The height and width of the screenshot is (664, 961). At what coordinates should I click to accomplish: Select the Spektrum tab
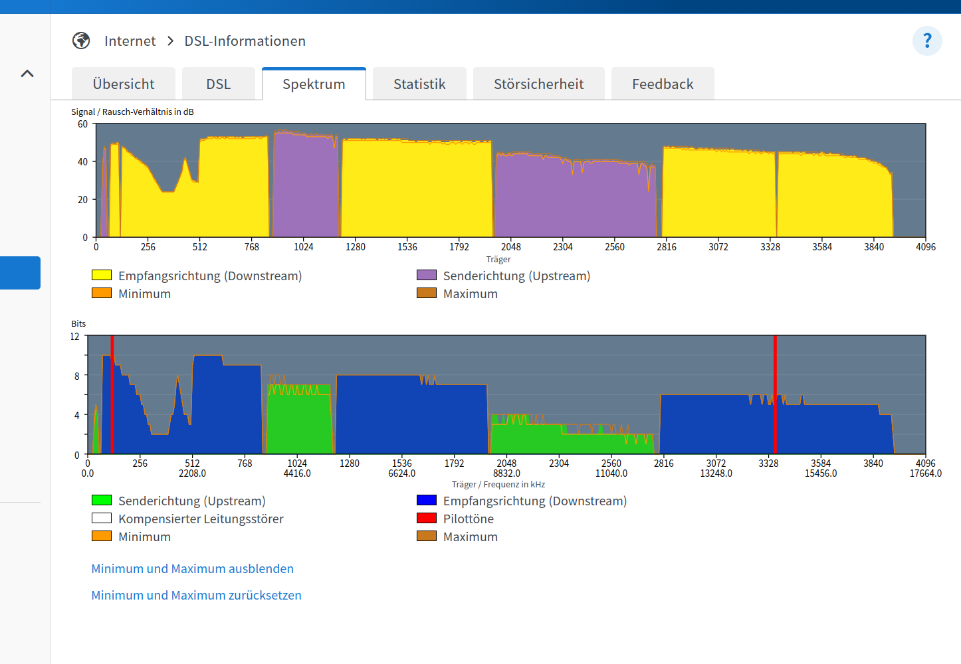coord(314,84)
